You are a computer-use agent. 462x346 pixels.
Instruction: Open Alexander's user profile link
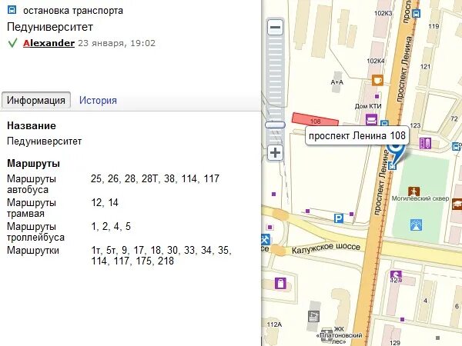49,43
